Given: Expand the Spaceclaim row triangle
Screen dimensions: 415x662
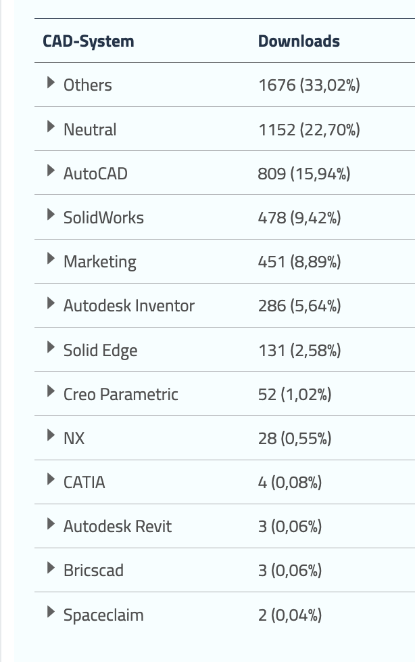Looking at the screenshot, I should [x=51, y=612].
